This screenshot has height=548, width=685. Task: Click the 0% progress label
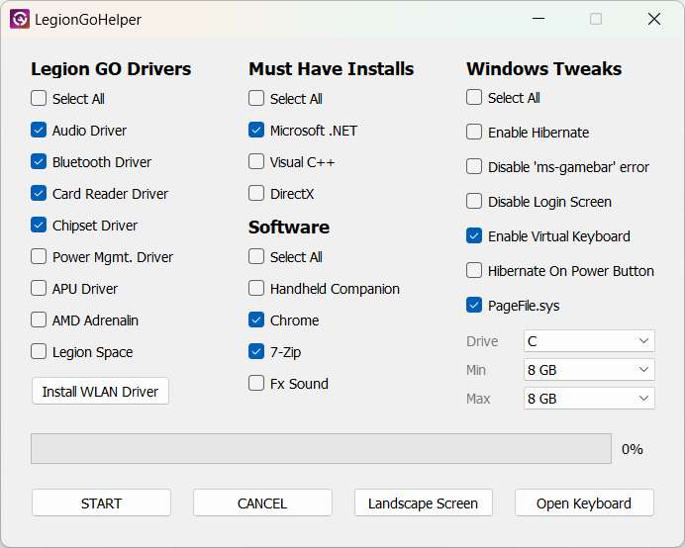pyautogui.click(x=633, y=449)
